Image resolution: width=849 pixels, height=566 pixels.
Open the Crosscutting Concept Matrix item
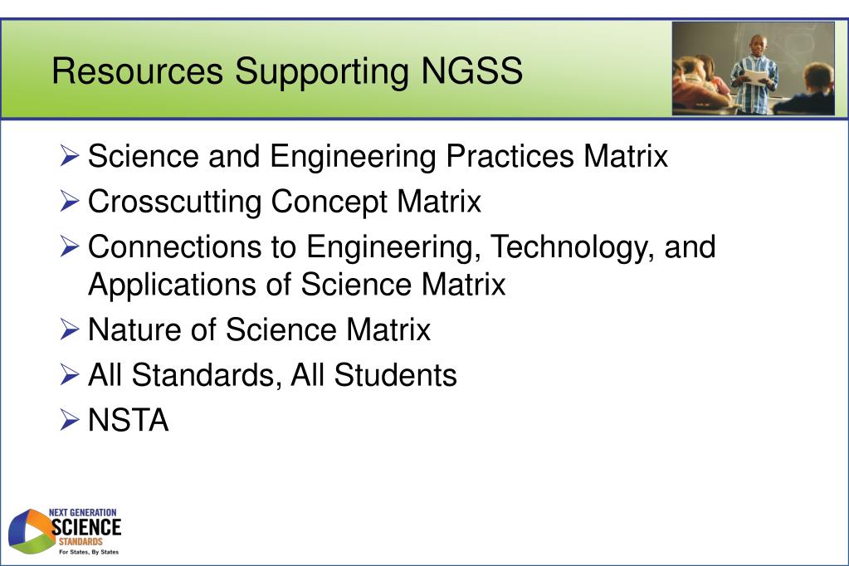point(285,202)
